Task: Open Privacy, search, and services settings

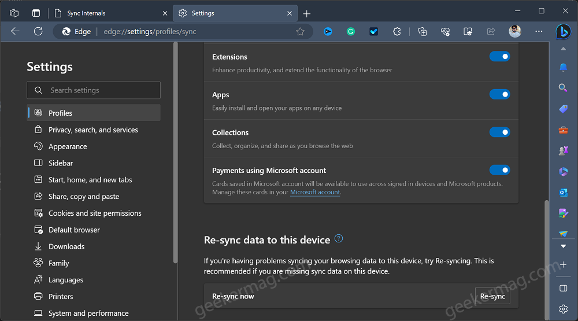Action: (x=94, y=130)
